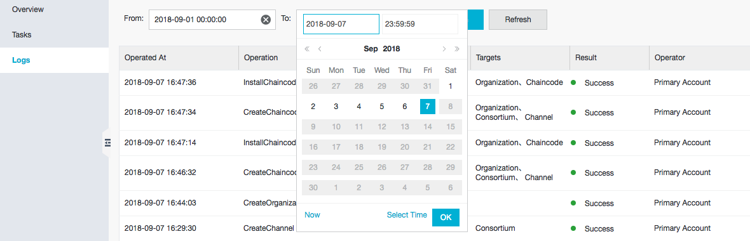This screenshot has width=750, height=241.
Task: Click the From date input field
Action: pos(212,20)
